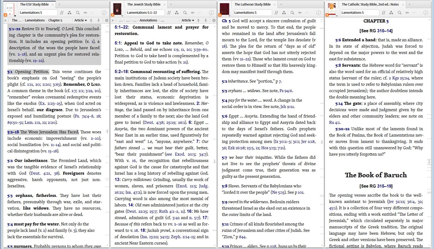
Task: Switch to The Jewish Study Bible tab
Action: (x=144, y=4)
